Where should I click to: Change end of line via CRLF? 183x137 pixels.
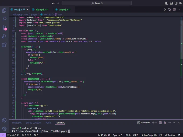(135, 135)
